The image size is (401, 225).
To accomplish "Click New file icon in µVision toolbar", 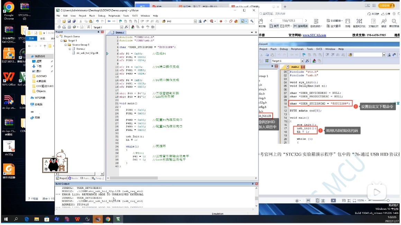I will pyautogui.click(x=59, y=21).
